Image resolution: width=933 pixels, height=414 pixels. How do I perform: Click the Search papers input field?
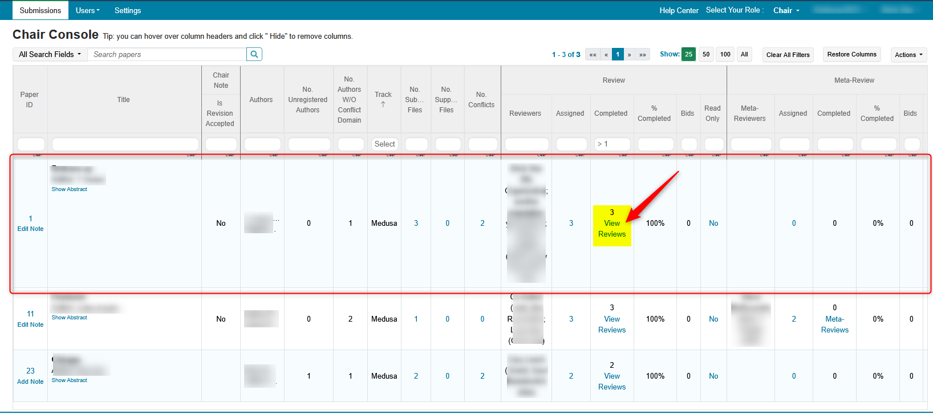point(168,54)
